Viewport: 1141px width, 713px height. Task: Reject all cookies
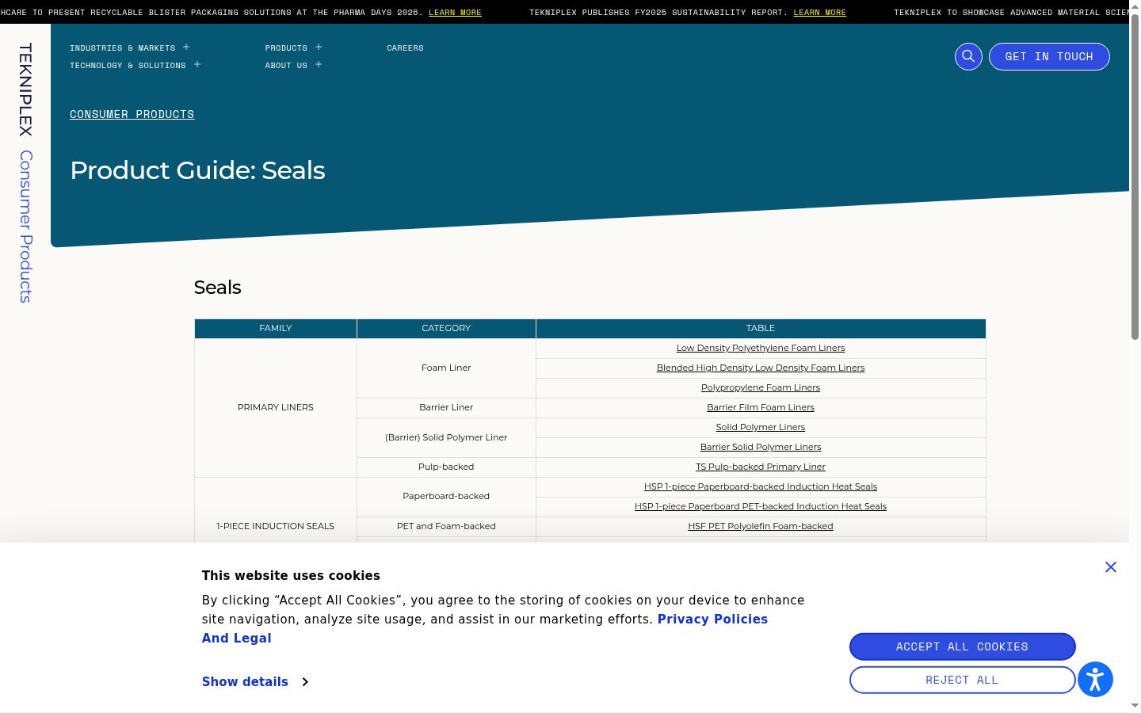click(963, 680)
